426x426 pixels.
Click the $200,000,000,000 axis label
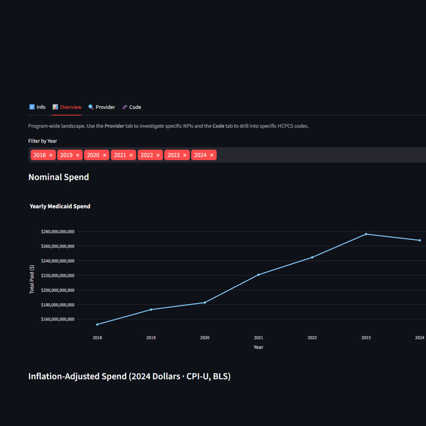coord(58,290)
